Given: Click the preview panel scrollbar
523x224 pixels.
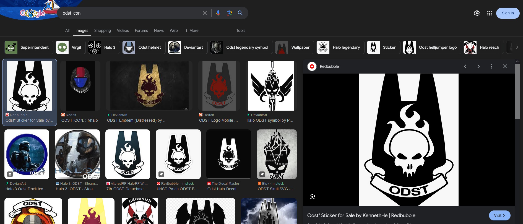Looking at the screenshot, I should [517, 91].
